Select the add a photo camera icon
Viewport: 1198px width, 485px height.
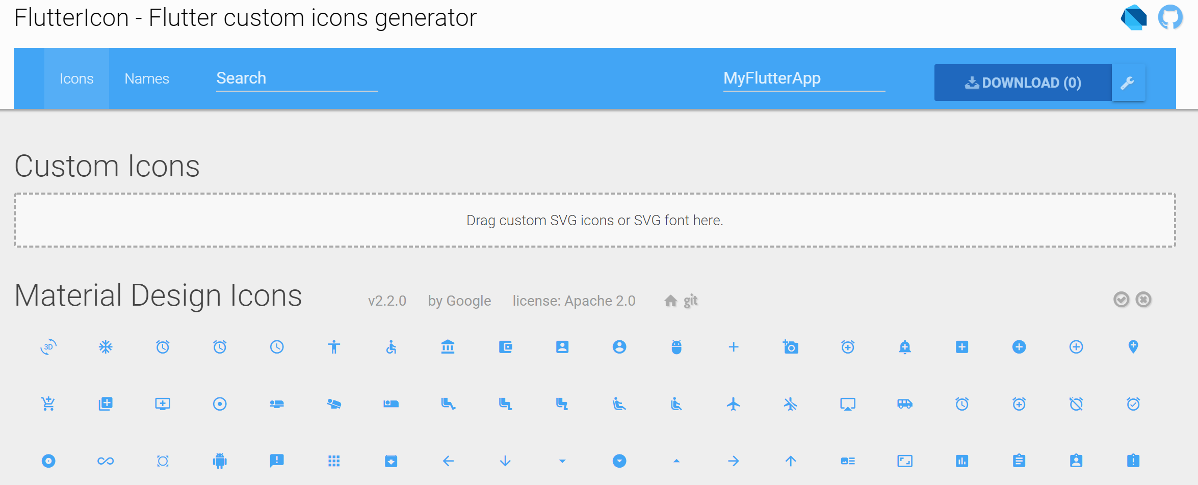pos(791,347)
